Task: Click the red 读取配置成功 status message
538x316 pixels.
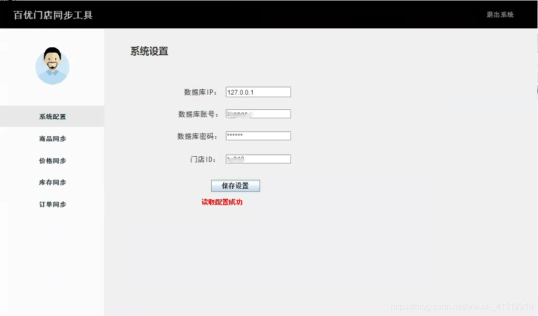Action: click(223, 201)
